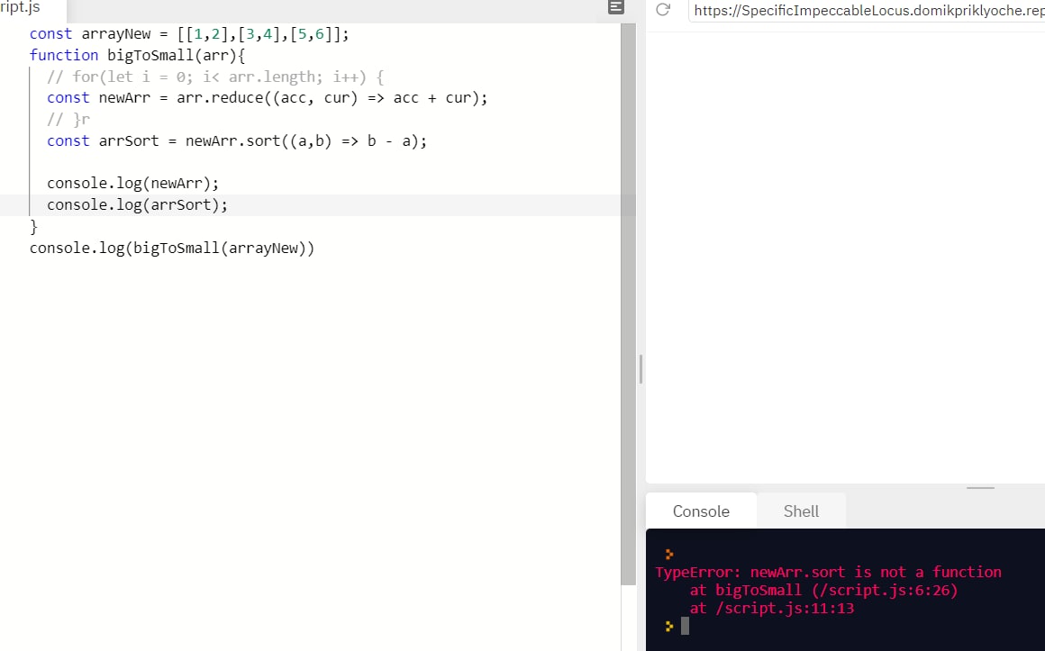Click the '// }r' comment line
The height and width of the screenshot is (651, 1045).
click(68, 119)
